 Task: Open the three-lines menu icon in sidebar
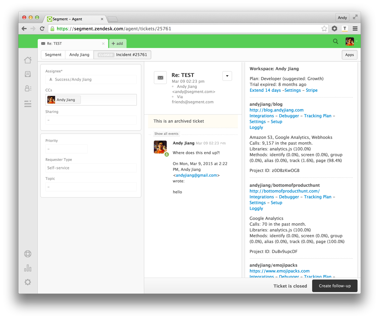pos(28,103)
